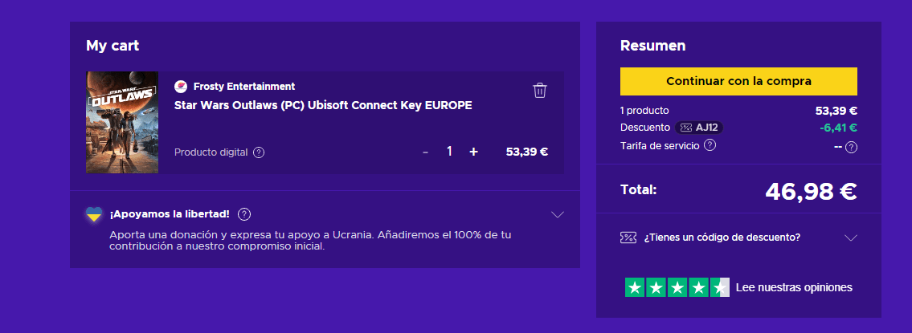The width and height of the screenshot is (912, 333).
Task: Click the Ukraine heart flag icon
Action: tap(94, 214)
